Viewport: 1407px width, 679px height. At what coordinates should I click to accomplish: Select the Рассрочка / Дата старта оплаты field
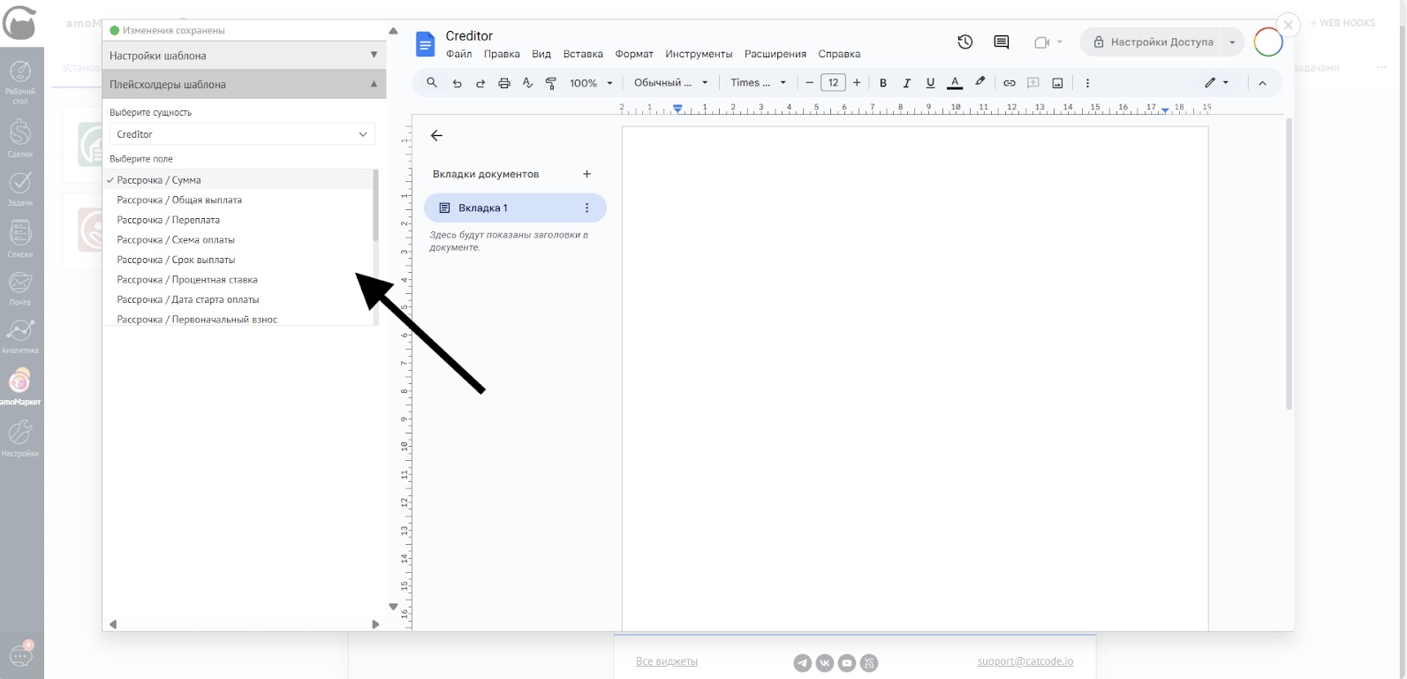pos(238,300)
